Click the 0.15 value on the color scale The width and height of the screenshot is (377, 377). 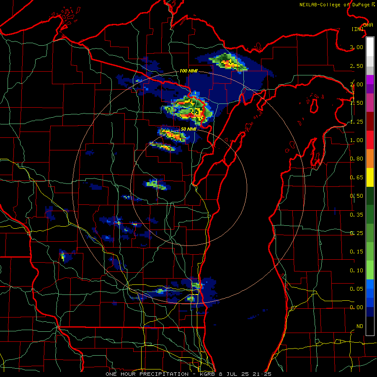356,252
